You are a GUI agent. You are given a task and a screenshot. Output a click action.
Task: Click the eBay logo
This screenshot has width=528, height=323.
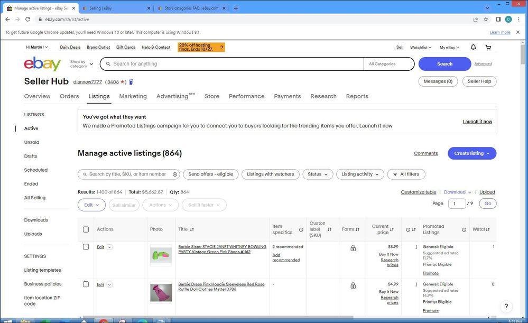[42, 63]
